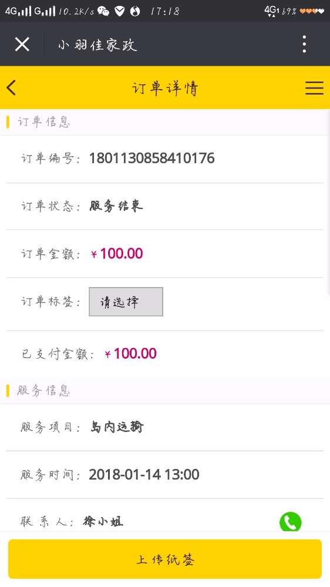The height and width of the screenshot is (587, 330).
Task: Click the 上传纸签 button
Action: click(x=165, y=559)
